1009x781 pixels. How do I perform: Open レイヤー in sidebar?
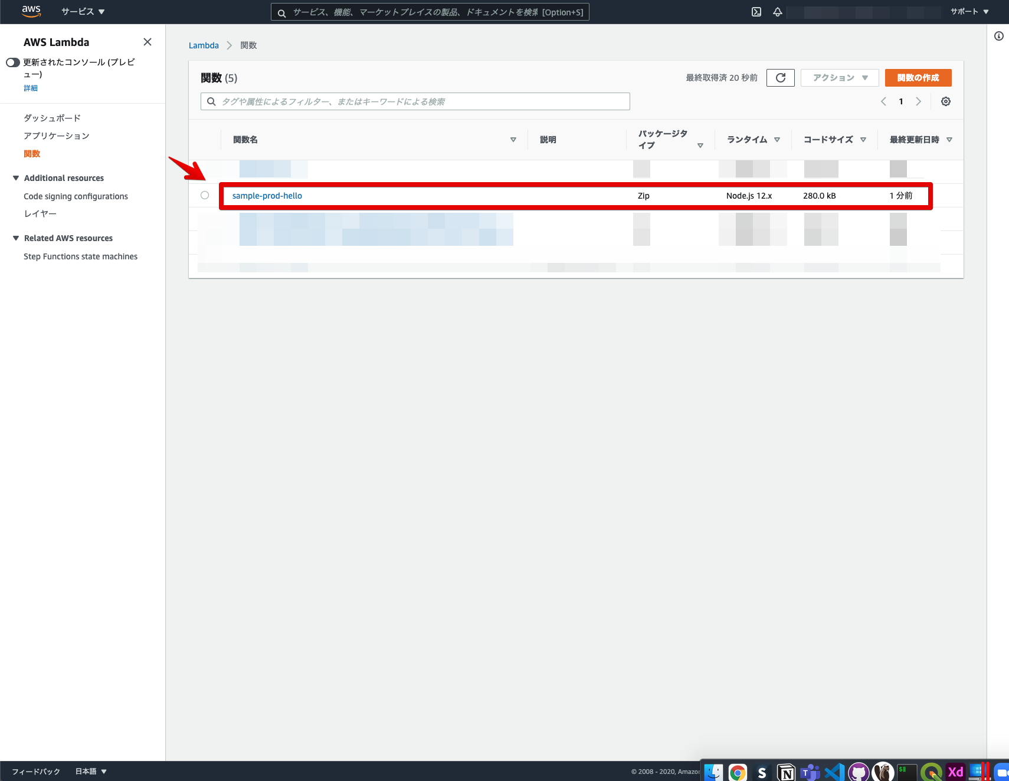[x=40, y=213]
